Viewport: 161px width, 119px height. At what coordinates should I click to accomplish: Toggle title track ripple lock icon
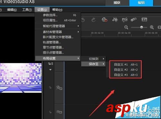coord(50,112)
